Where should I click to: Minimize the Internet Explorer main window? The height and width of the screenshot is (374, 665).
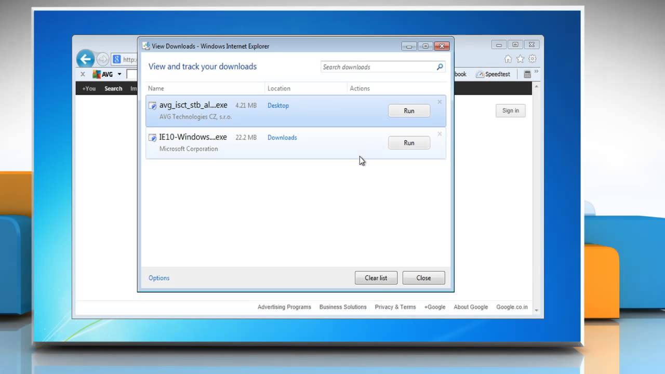coord(499,45)
